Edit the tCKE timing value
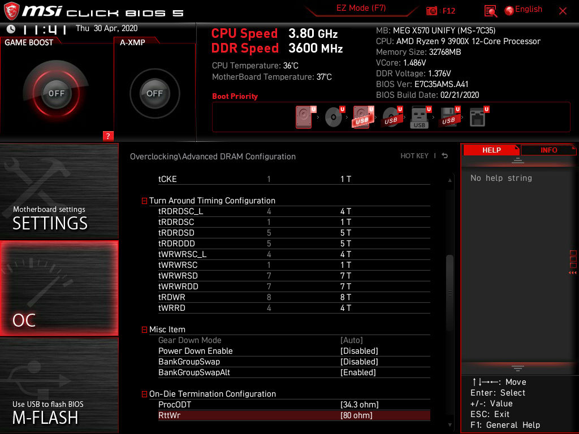Image resolution: width=579 pixels, height=434 pixels. pos(345,179)
